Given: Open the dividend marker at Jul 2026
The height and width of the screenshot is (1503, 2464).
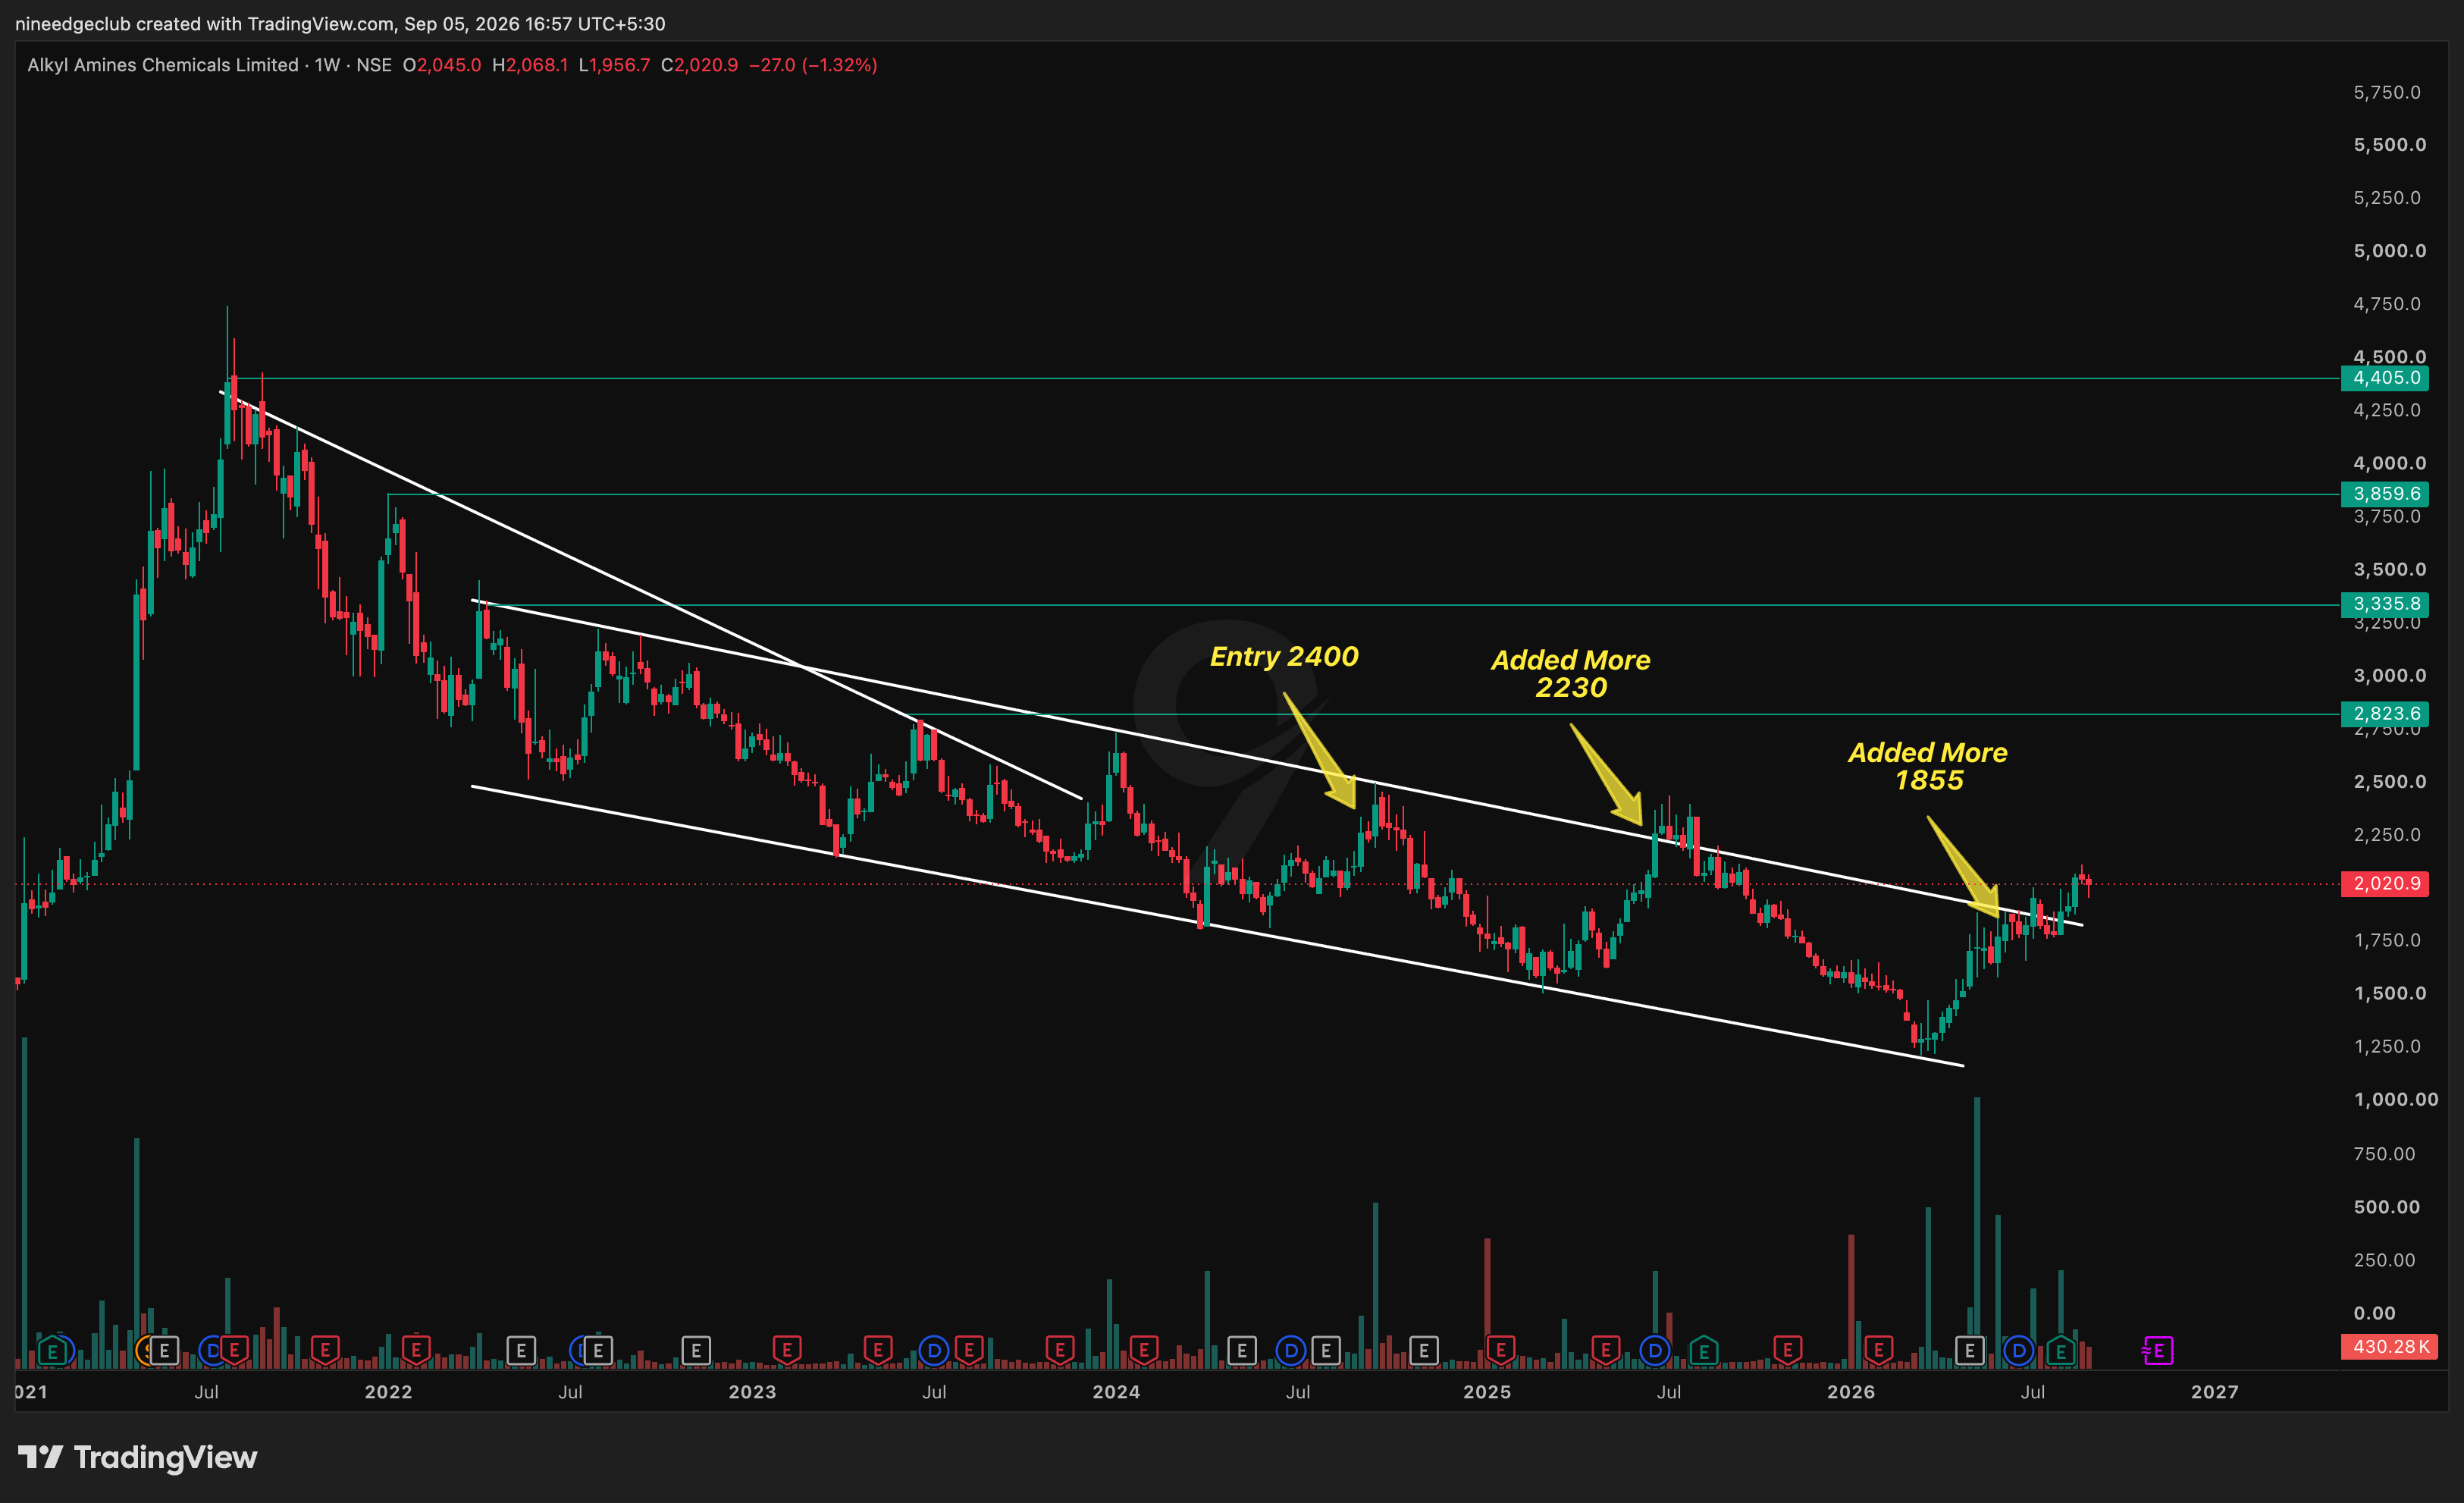Looking at the screenshot, I should tap(2018, 1351).
